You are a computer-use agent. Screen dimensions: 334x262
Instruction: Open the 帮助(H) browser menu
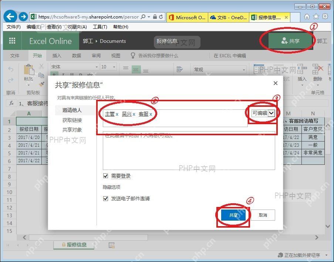(121, 27)
